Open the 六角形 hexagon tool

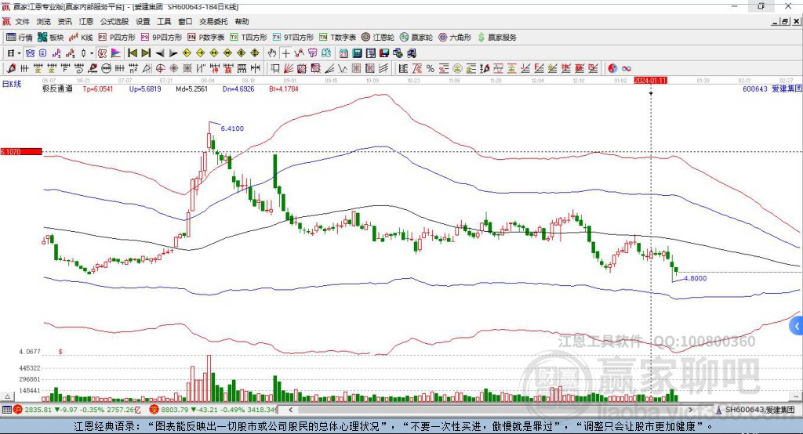pos(455,38)
